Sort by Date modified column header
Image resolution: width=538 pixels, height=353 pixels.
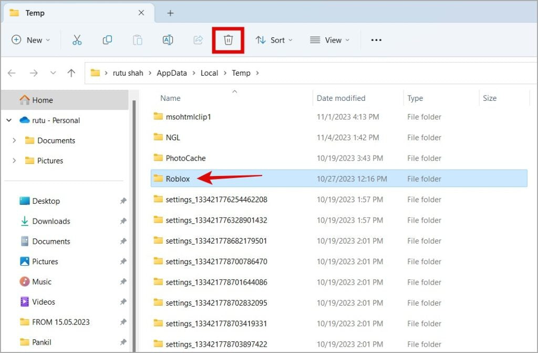tap(341, 98)
